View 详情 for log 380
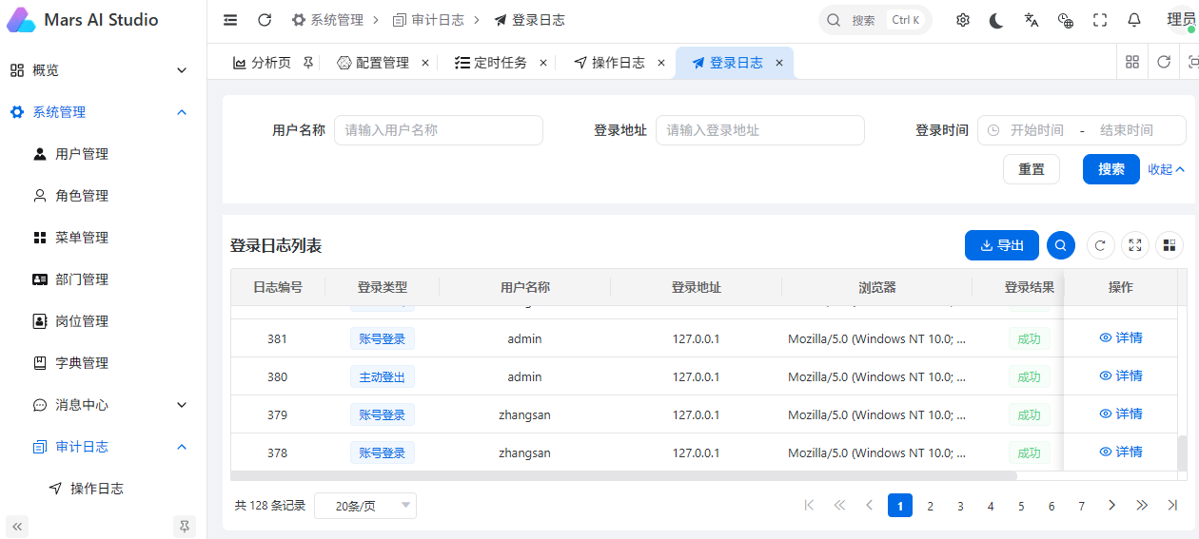 (x=1121, y=375)
